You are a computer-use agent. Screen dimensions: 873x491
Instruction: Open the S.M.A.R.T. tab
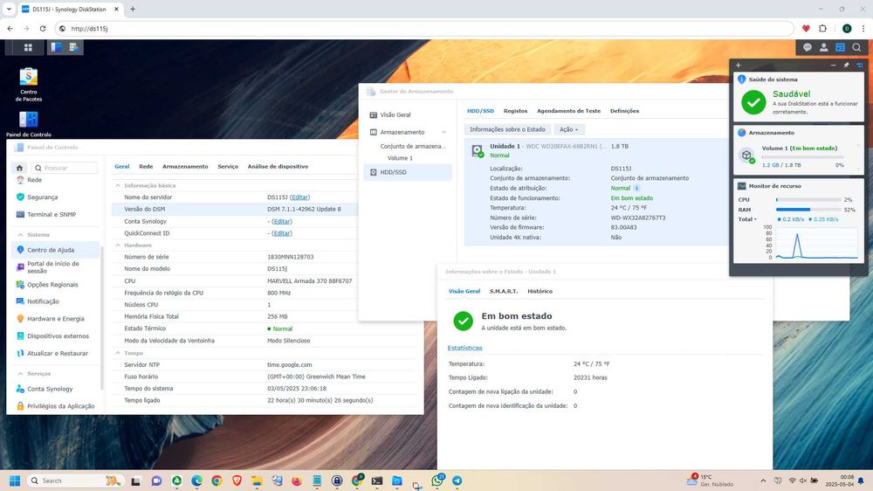pyautogui.click(x=504, y=292)
